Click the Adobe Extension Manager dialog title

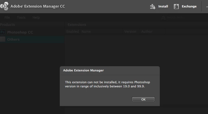(83, 70)
